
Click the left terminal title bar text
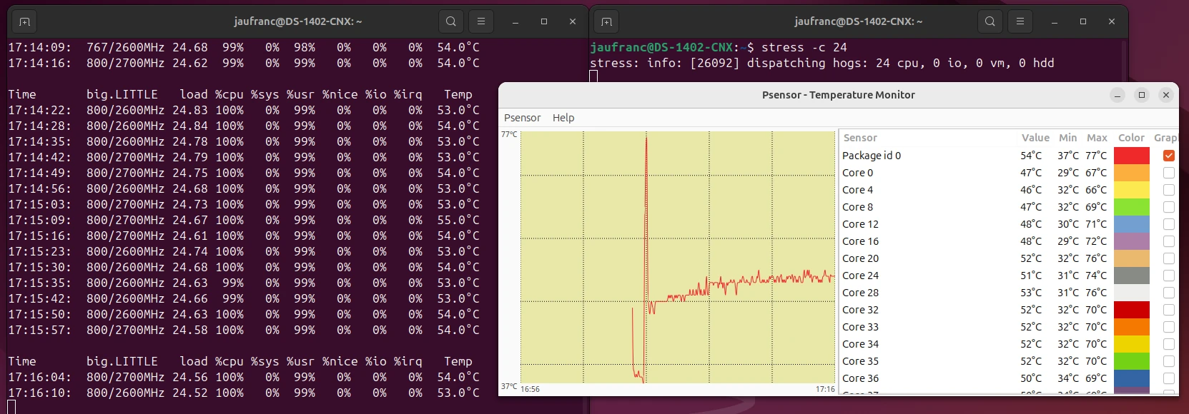[298, 21]
